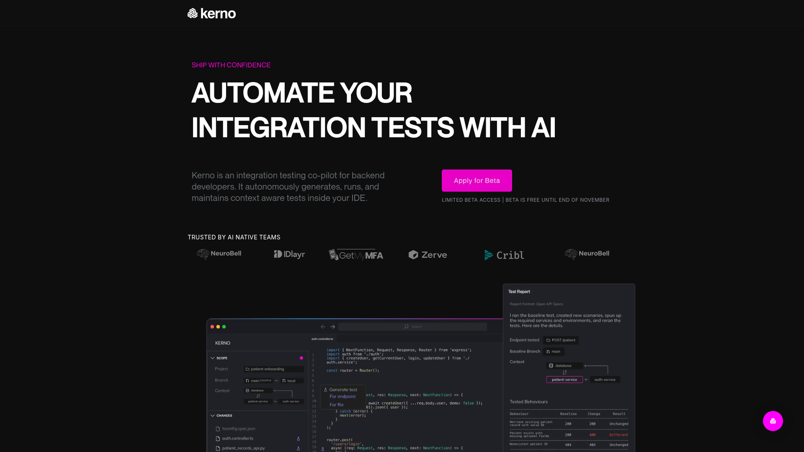This screenshot has height=452, width=804.
Task: Click the back navigation arrow in the browser
Action: tap(323, 326)
